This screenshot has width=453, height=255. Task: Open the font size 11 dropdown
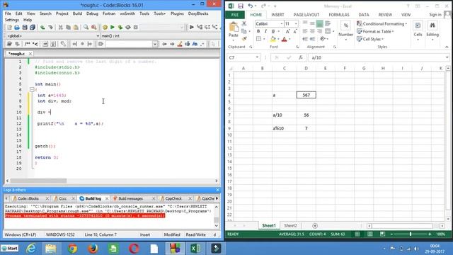[296, 23]
